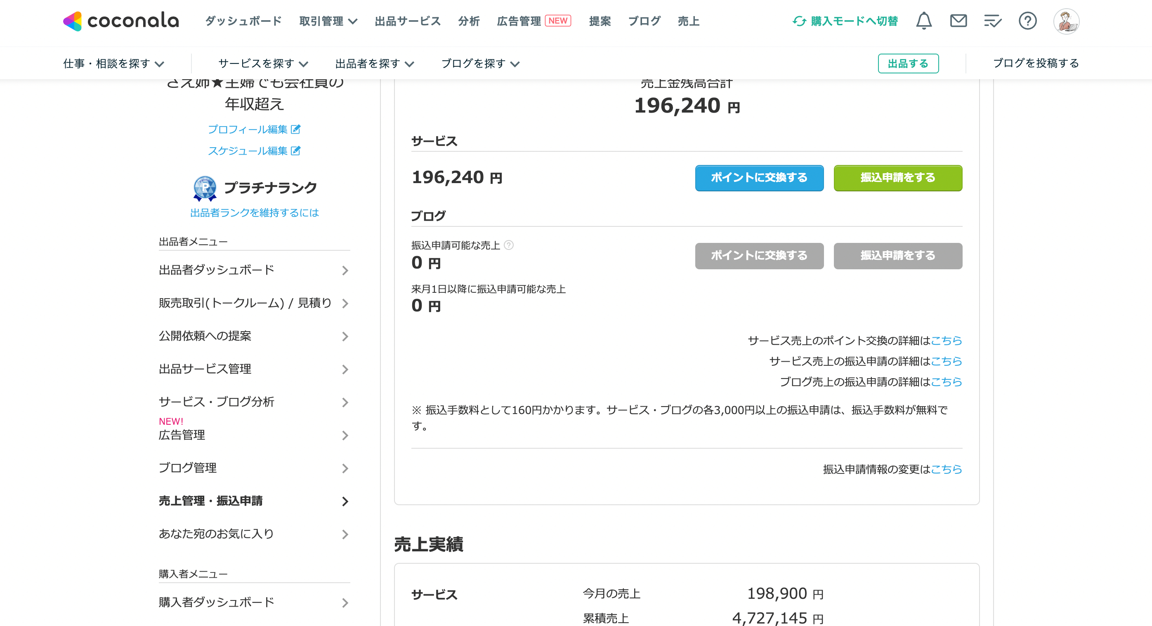Open the 出品サービス menu item
The width and height of the screenshot is (1152, 626).
(x=407, y=21)
